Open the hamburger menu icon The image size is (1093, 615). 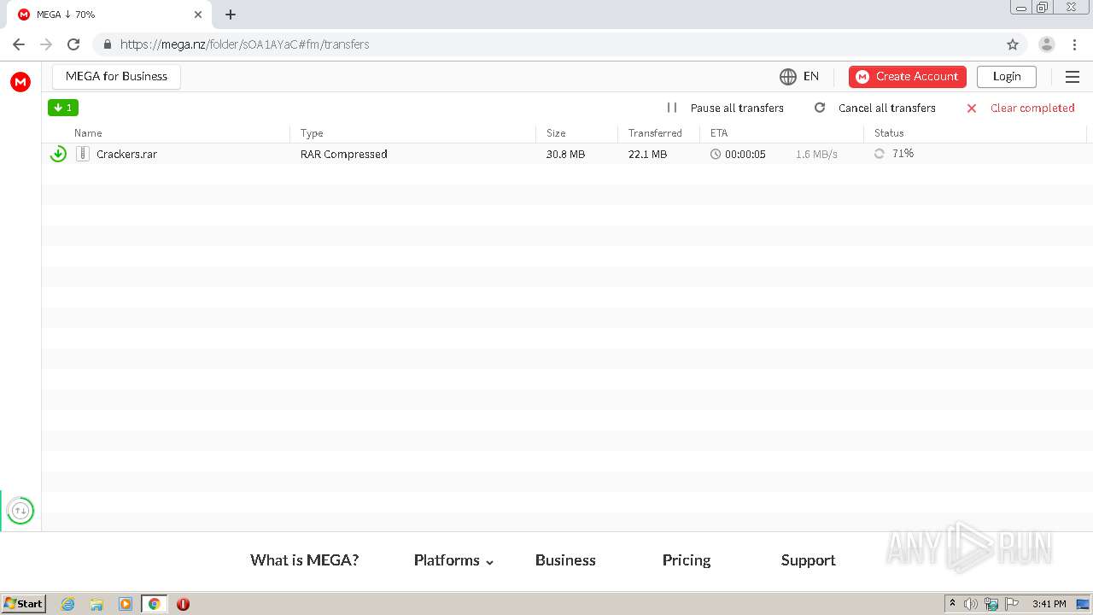[1073, 77]
